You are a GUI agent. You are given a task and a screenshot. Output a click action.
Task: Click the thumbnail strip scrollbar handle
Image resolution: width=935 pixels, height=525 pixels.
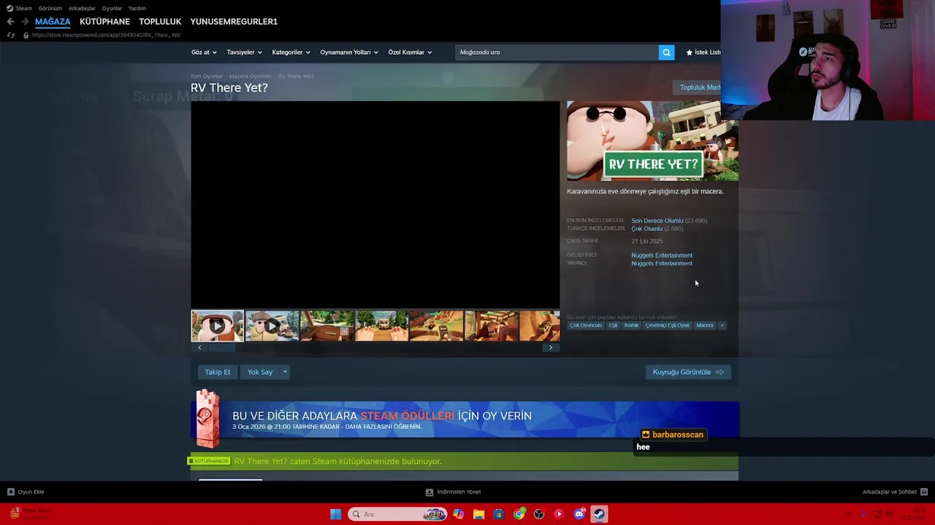[x=222, y=348]
